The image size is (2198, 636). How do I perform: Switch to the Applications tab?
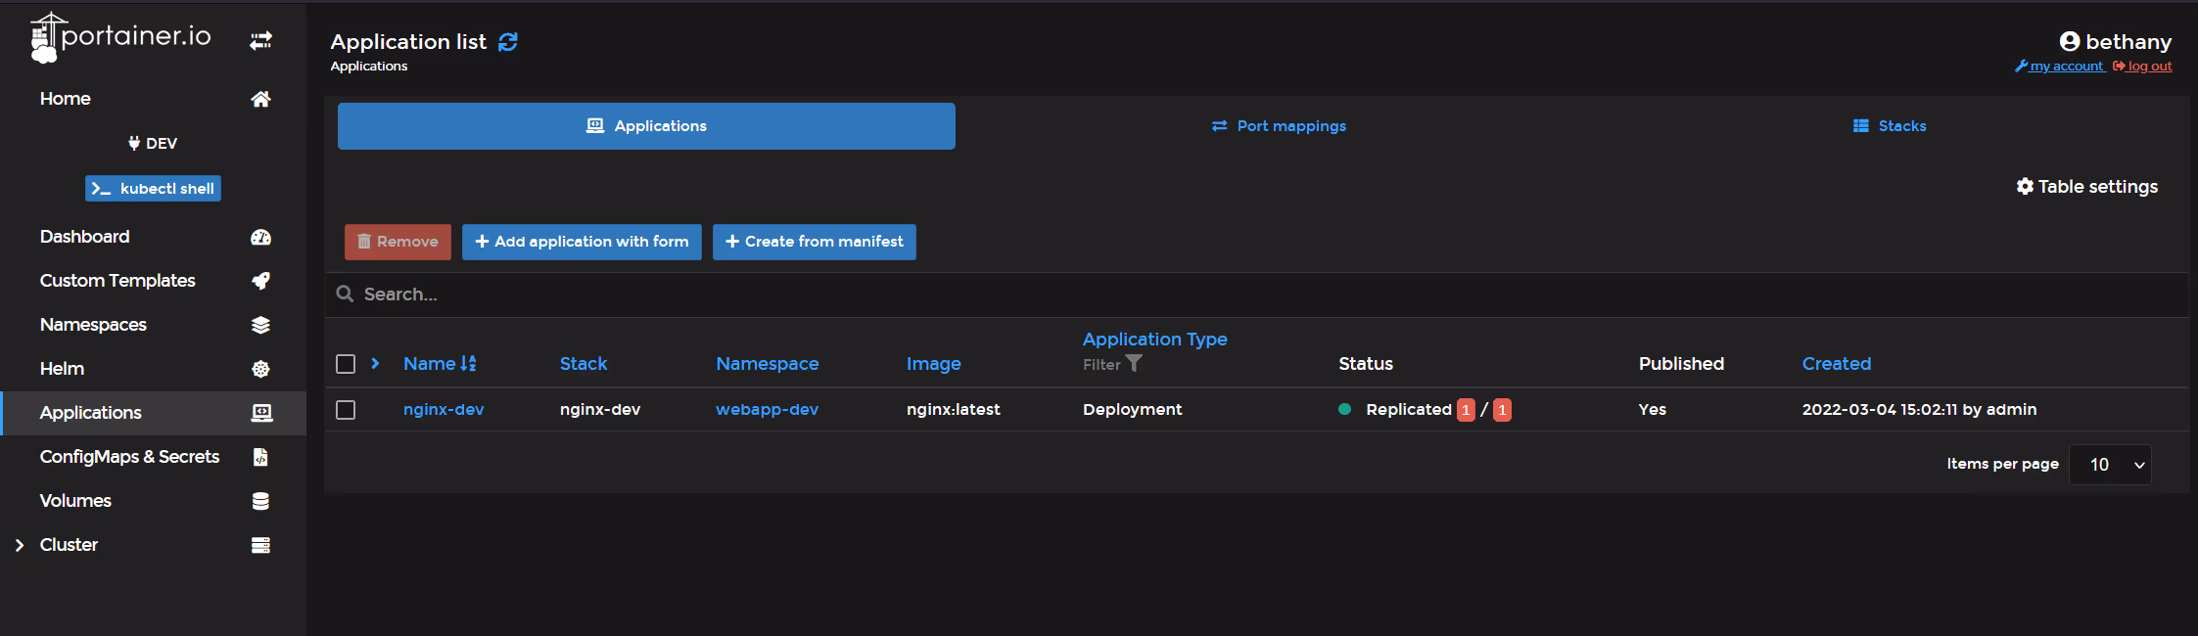646,126
